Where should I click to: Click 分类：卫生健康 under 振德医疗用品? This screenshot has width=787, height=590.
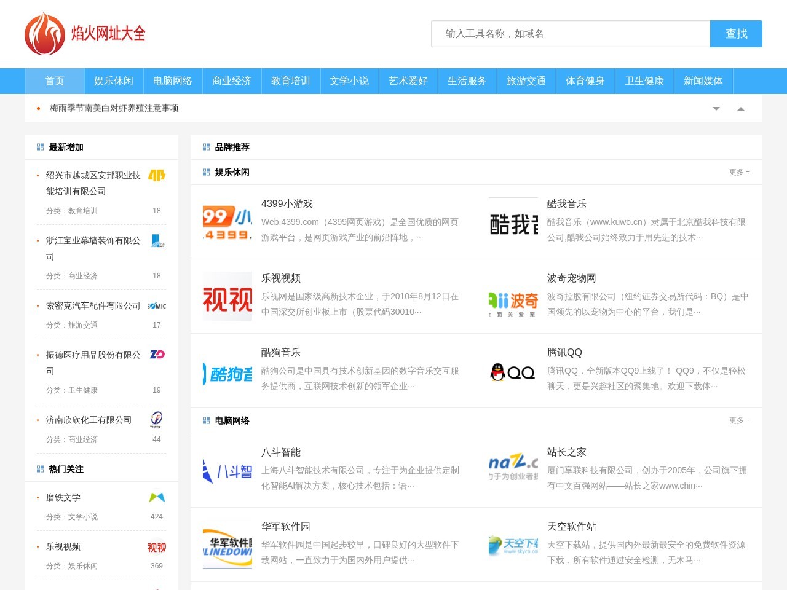click(72, 390)
